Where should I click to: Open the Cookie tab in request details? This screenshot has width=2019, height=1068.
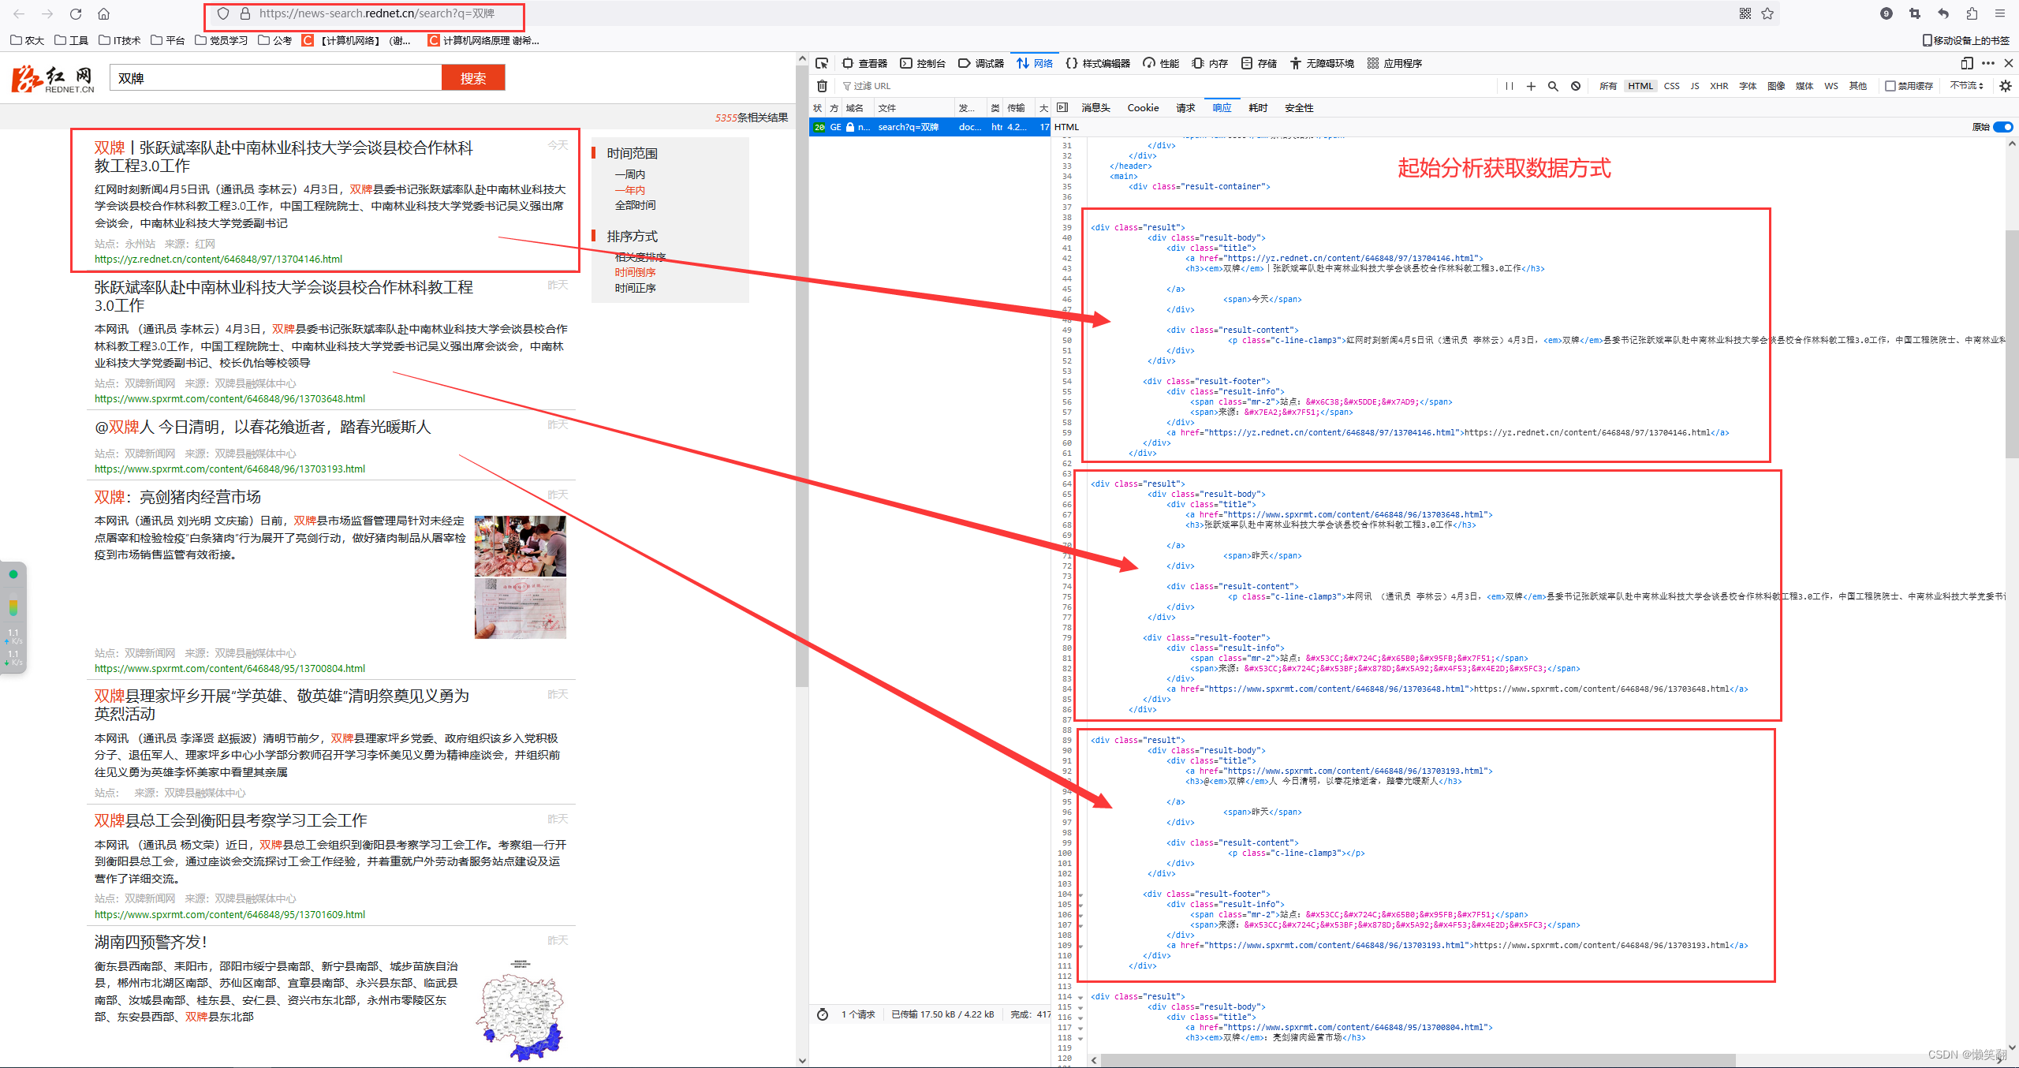click(1143, 107)
